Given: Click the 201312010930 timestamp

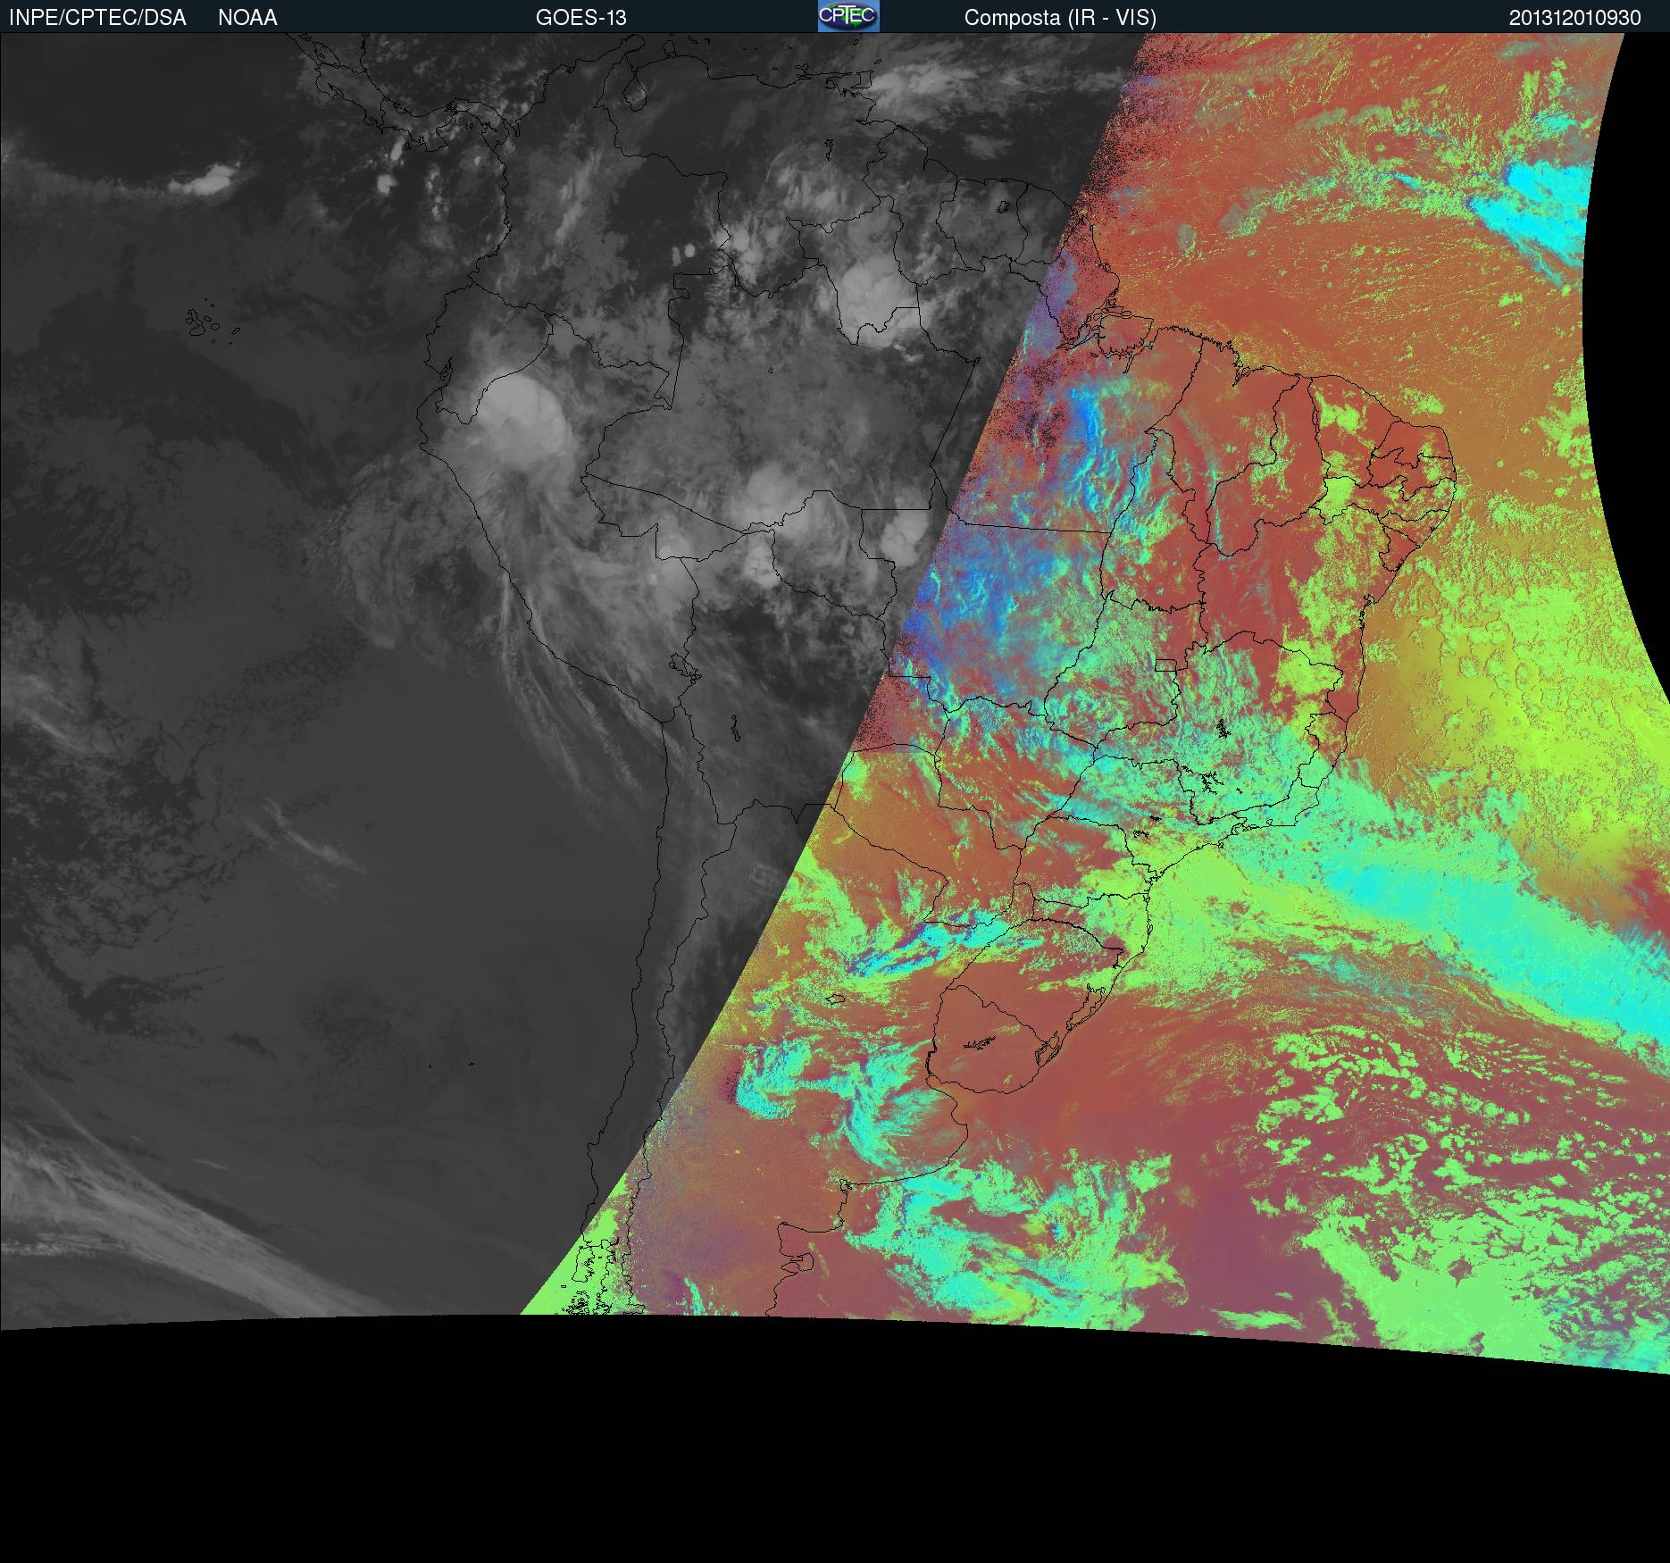Looking at the screenshot, I should (1575, 18).
